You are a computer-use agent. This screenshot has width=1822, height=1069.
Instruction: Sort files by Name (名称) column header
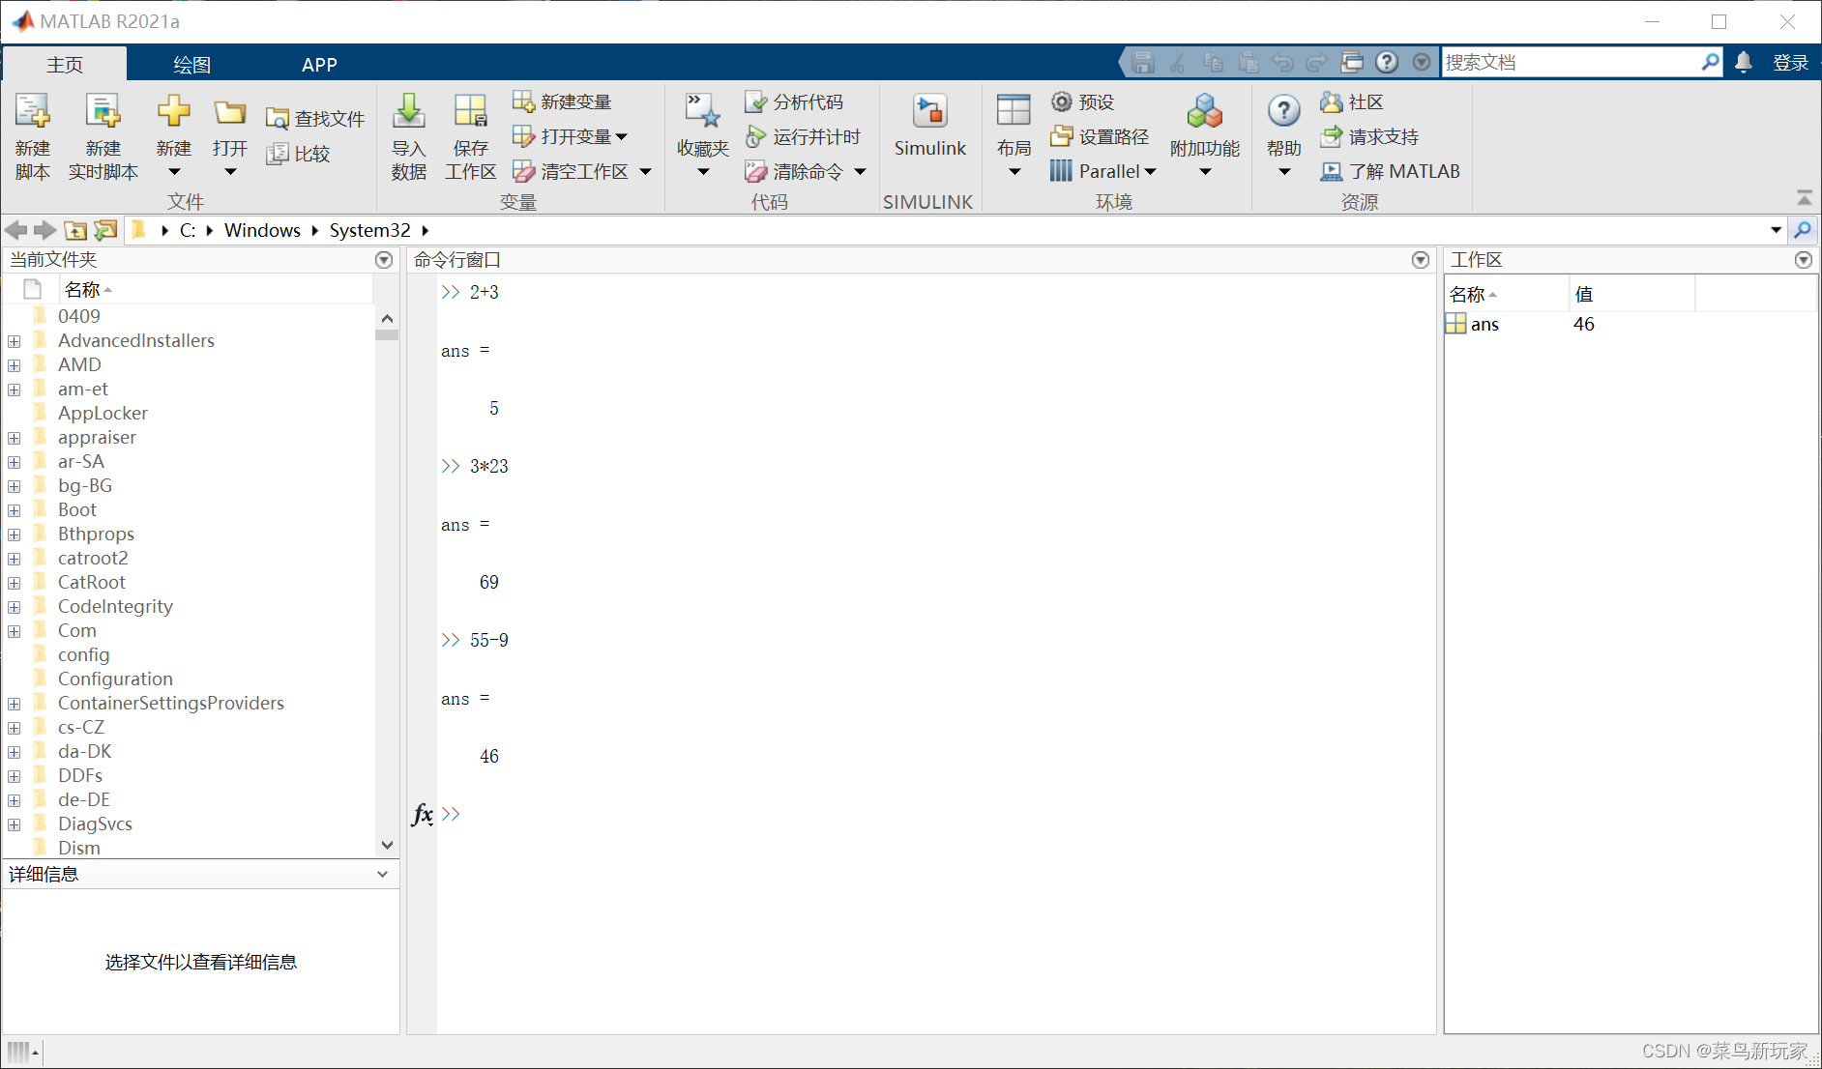pyautogui.click(x=82, y=289)
